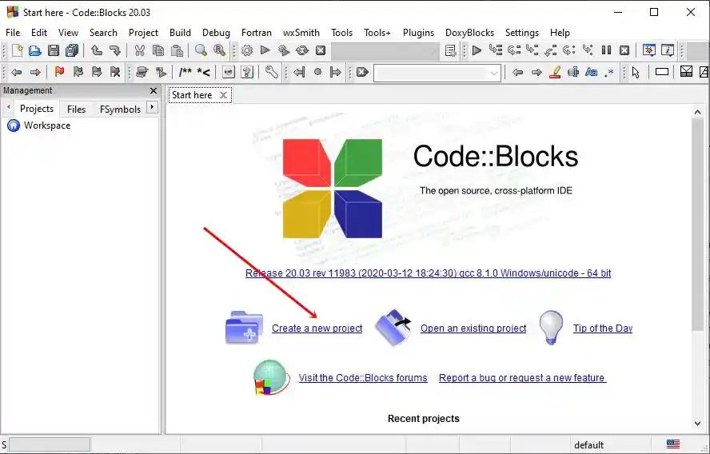Open the DoxyBlocks preferences wrench icon
The height and width of the screenshot is (454, 710).
[x=271, y=72]
